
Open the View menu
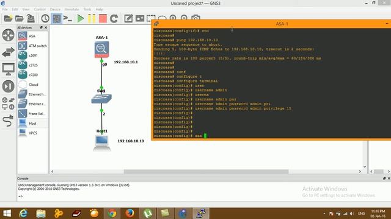click(x=26, y=9)
